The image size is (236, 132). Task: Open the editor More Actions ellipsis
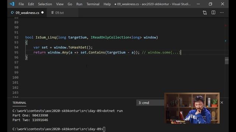pos(222,12)
